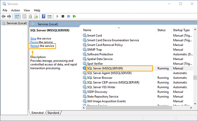Viewport: 198px width, 121px height.
Task: Maximize the Services window
Action: [181, 4]
